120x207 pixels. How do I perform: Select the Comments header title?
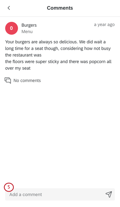pos(60,8)
